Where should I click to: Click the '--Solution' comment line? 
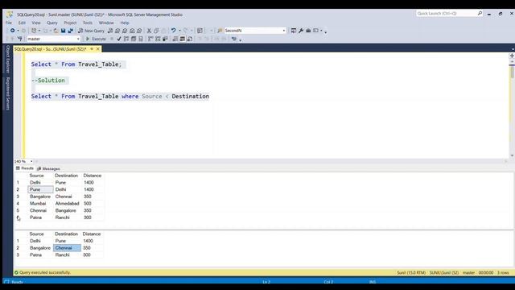tap(48, 81)
